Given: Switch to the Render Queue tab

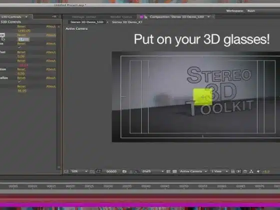Looking at the screenshot, I should (x=121, y=17).
